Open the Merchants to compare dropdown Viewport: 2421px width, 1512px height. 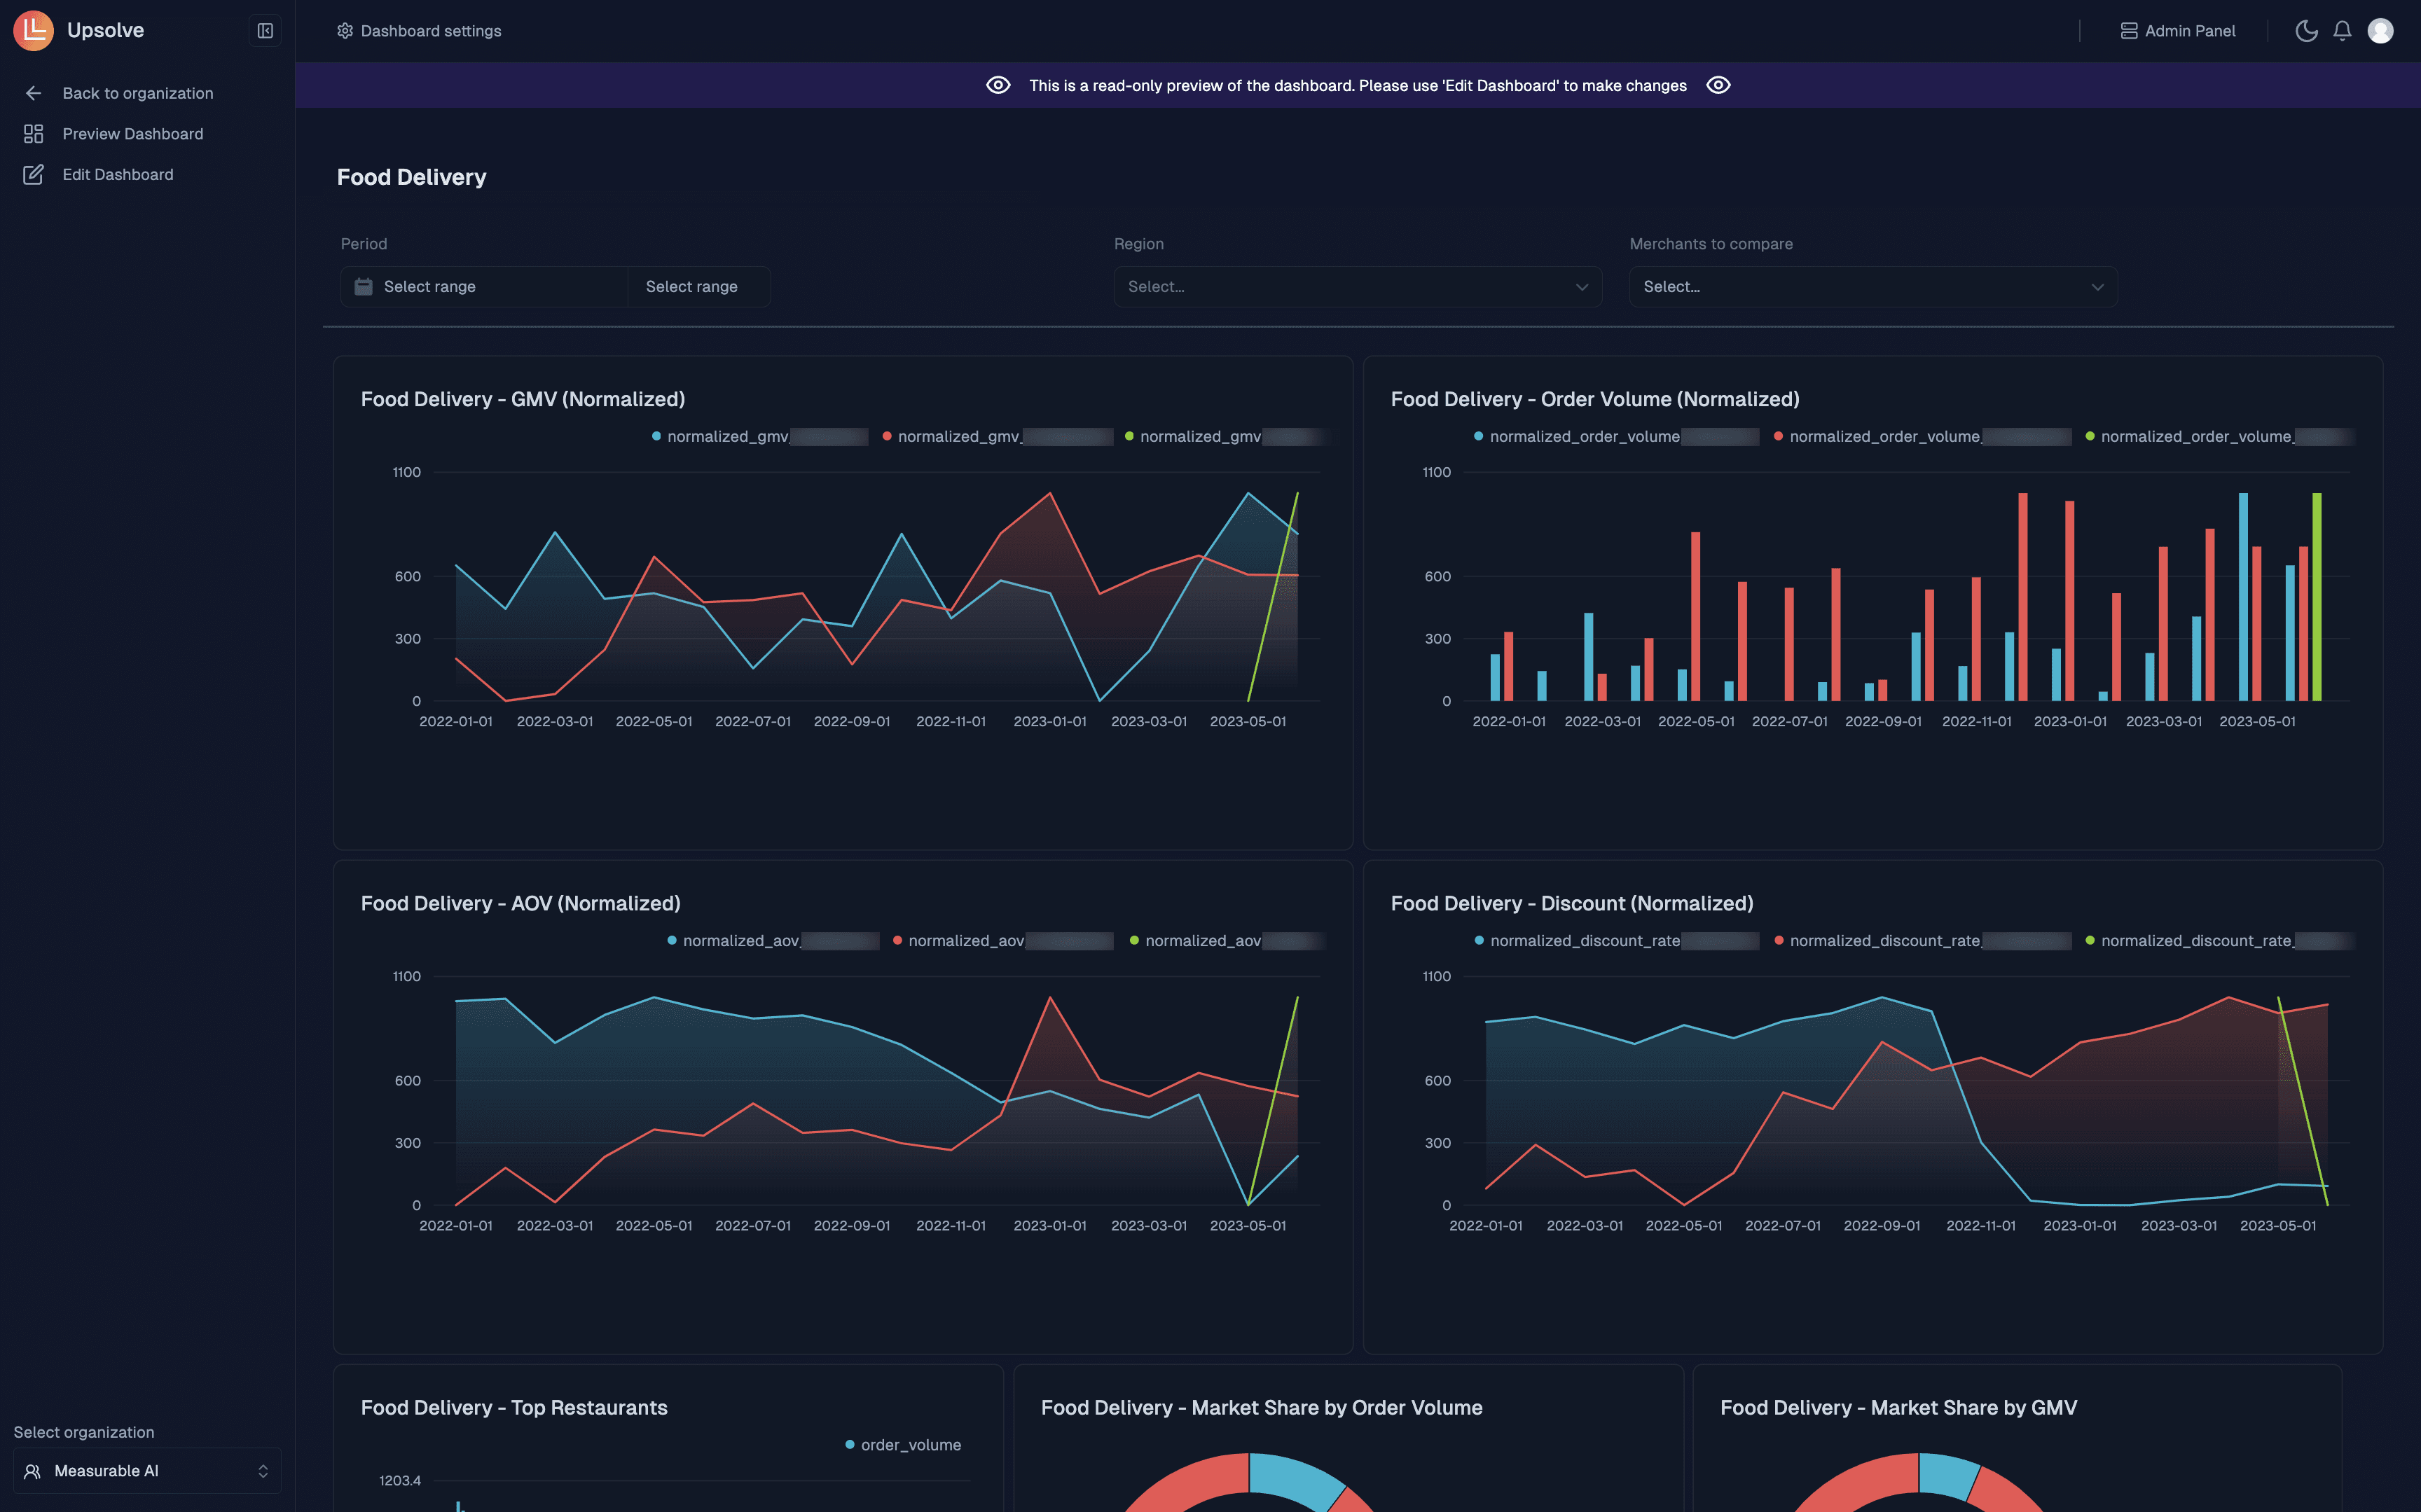pyautogui.click(x=1872, y=286)
